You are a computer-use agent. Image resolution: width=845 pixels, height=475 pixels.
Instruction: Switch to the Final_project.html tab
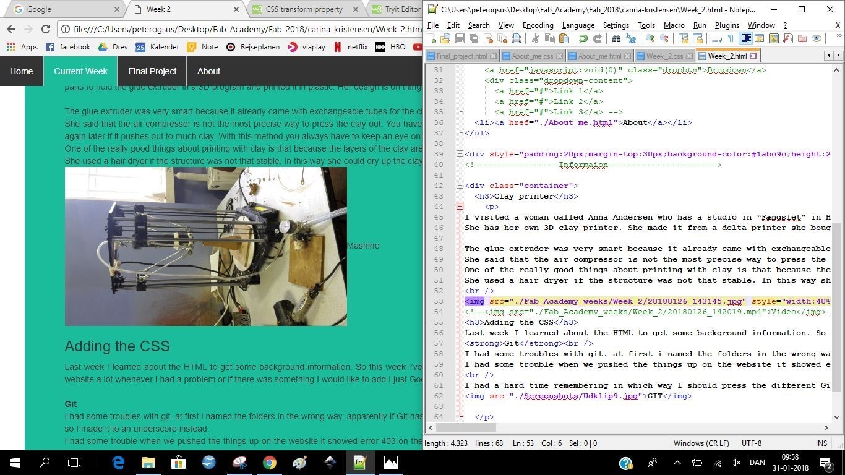pyautogui.click(x=461, y=56)
